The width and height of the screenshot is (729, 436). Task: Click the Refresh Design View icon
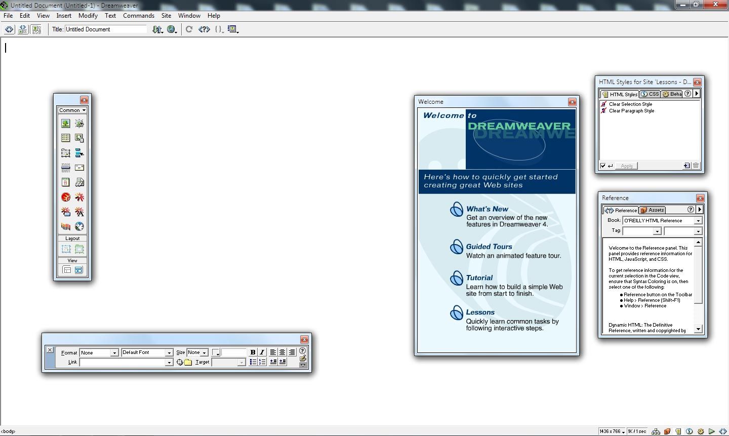pyautogui.click(x=189, y=29)
